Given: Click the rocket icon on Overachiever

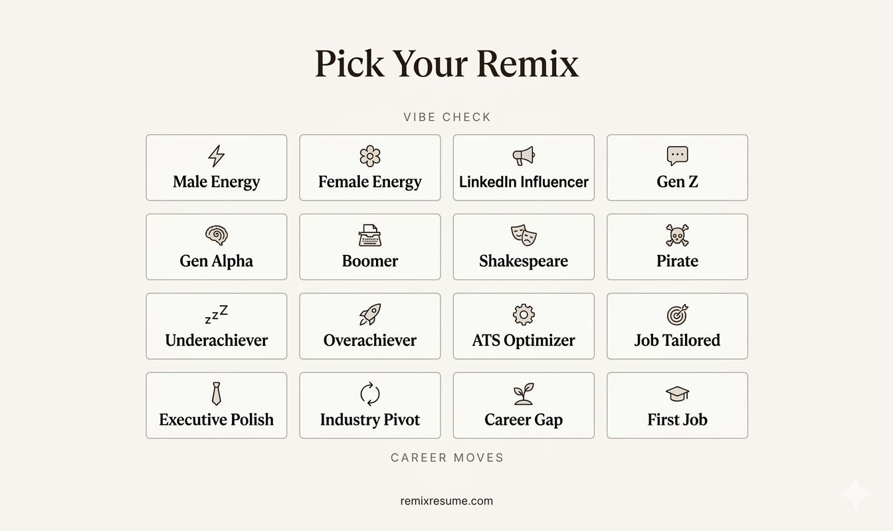Looking at the screenshot, I should coord(369,314).
